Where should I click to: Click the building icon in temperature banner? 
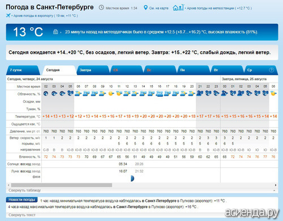tap(55, 32)
